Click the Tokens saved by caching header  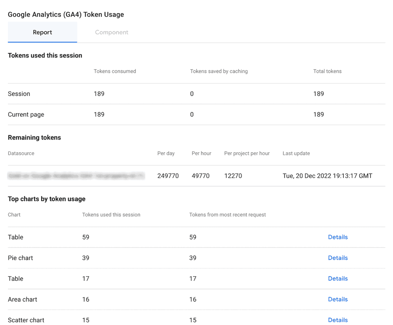[x=219, y=71]
